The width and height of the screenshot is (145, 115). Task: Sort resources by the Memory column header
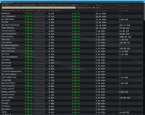pos(99,5)
